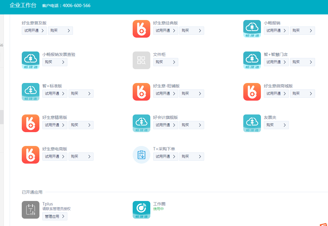Click 购买 for 好生意经典版
The height and width of the screenshot is (226, 328).
pos(192,31)
